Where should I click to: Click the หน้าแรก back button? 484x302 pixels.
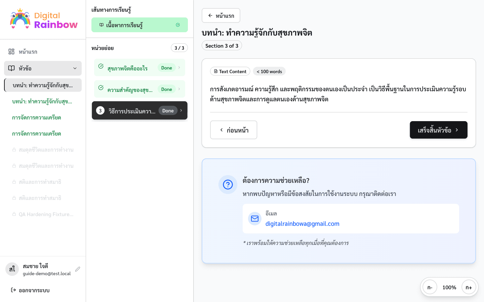pos(221,15)
